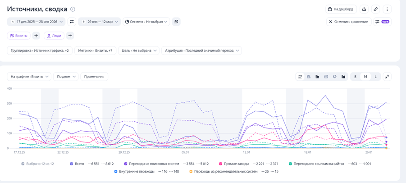Open the 100% data sampling accuracy control
The width and height of the screenshot is (406, 183).
382,22
